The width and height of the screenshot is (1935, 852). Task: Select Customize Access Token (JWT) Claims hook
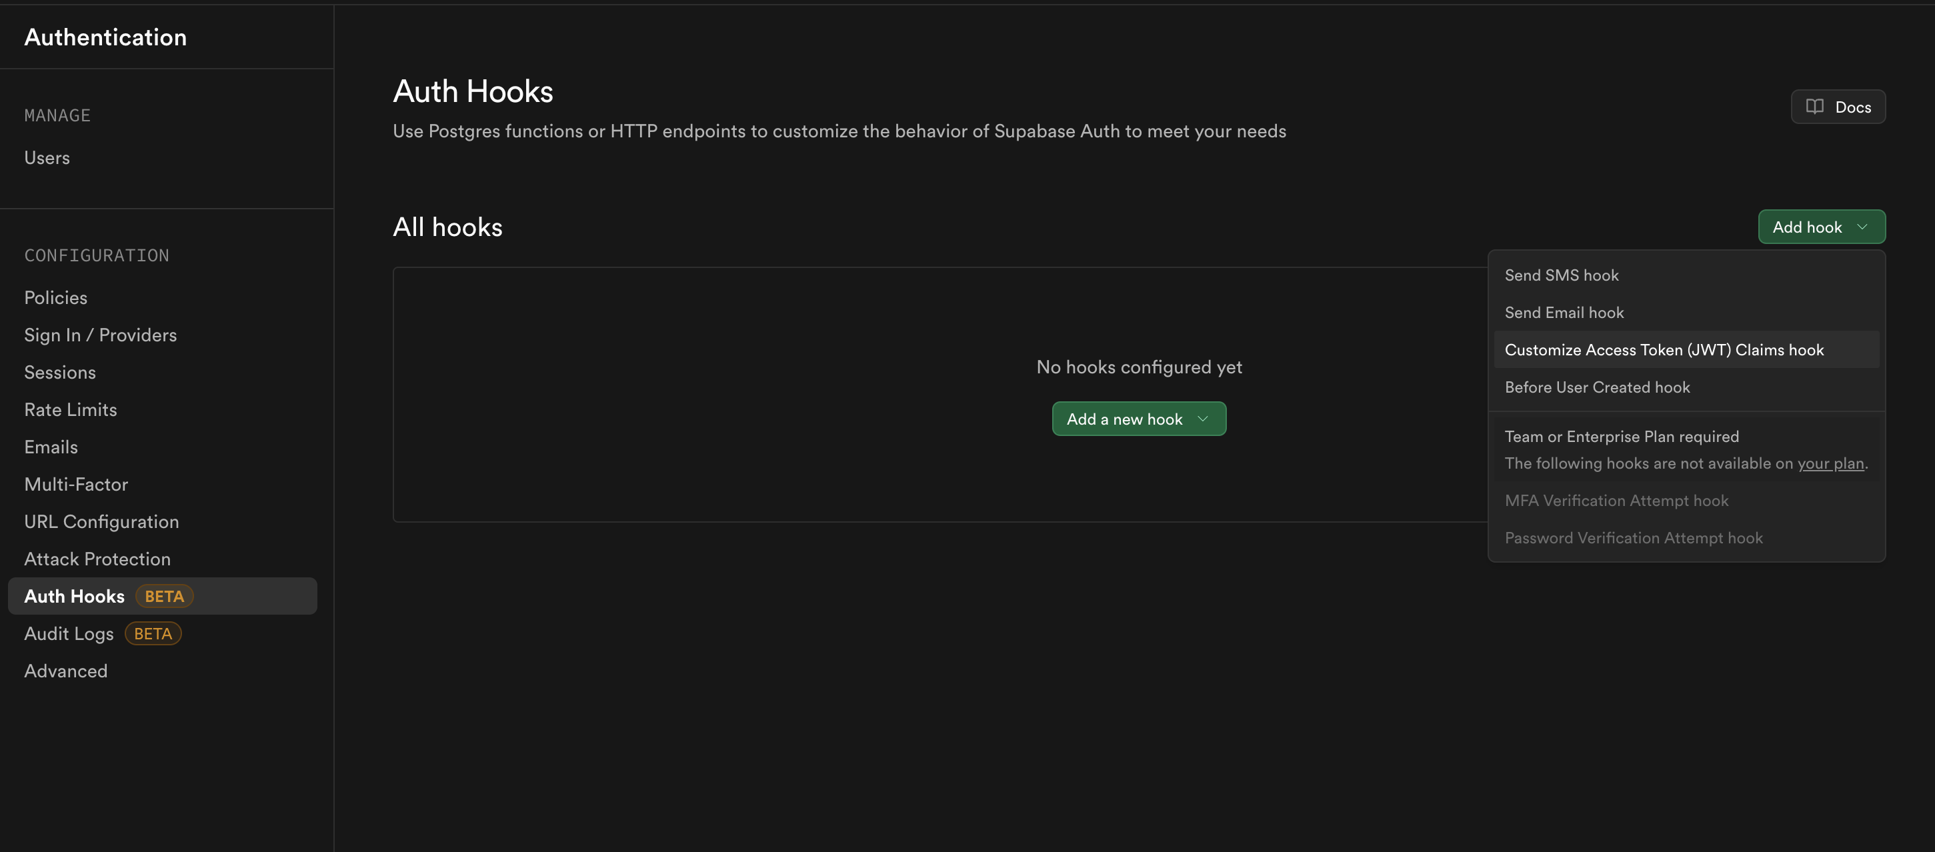pyautogui.click(x=1664, y=349)
